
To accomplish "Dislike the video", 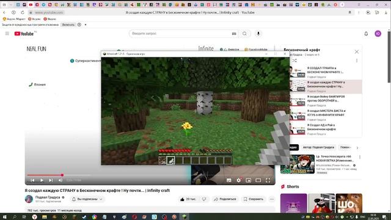I will click(x=204, y=199).
